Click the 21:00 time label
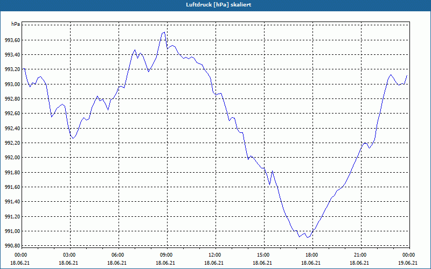Viewport: 431px width, 269px height. (361, 255)
